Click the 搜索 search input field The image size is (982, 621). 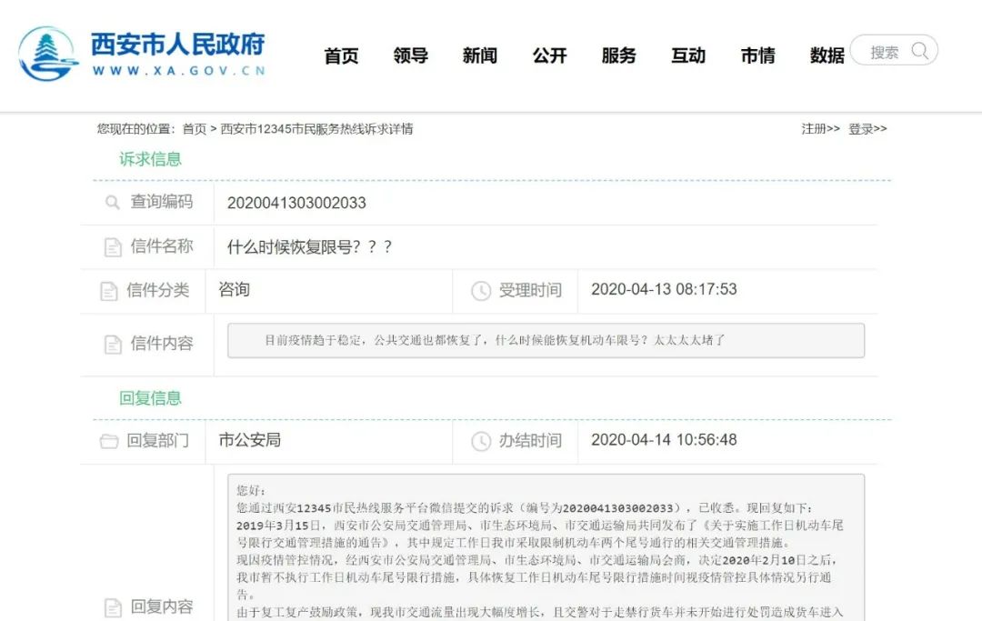(894, 51)
